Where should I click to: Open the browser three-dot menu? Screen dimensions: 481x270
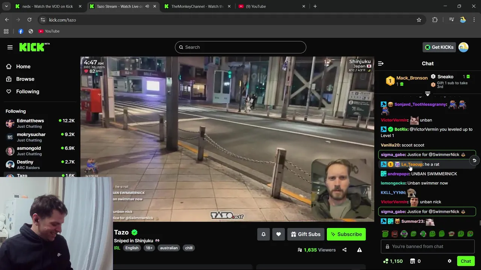pos(474,20)
